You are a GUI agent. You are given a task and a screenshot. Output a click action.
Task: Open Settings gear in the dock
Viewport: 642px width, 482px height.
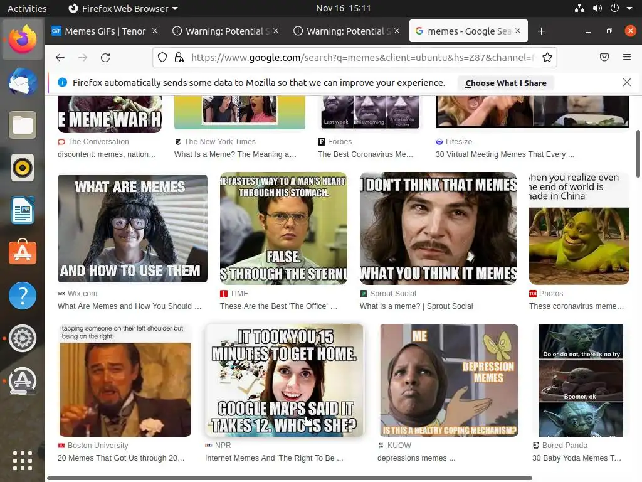[23, 338]
